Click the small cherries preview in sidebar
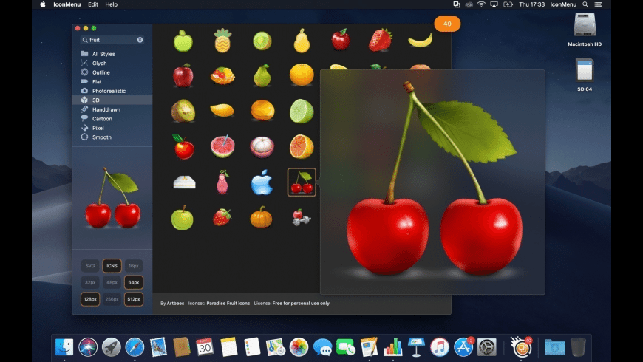Viewport: 643px width, 362px height. (113, 197)
